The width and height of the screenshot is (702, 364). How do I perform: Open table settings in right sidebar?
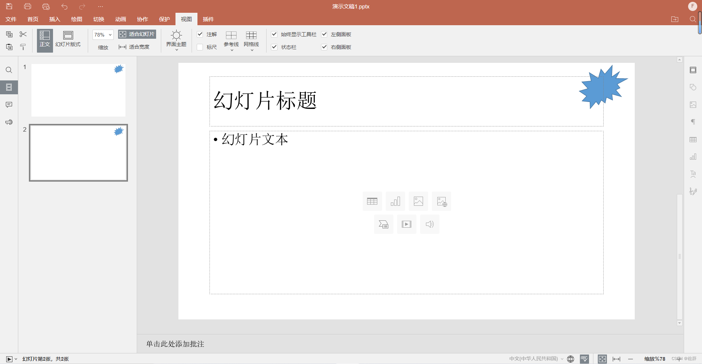[x=693, y=140]
